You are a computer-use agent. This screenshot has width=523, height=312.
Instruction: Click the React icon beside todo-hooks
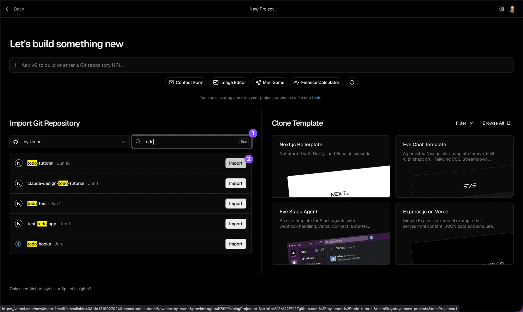[19, 244]
